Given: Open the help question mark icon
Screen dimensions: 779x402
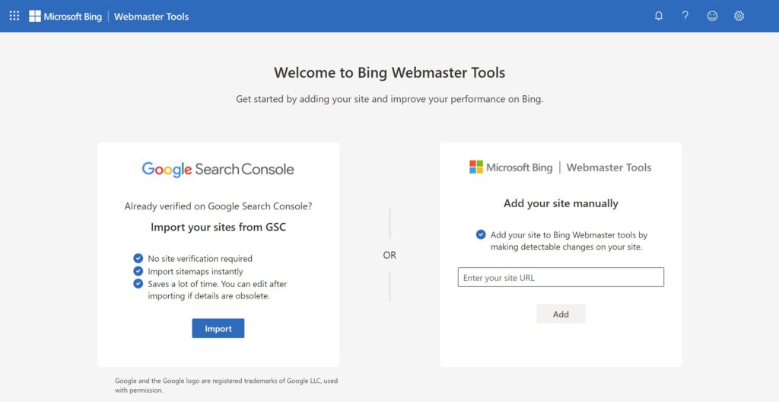Looking at the screenshot, I should tap(685, 16).
